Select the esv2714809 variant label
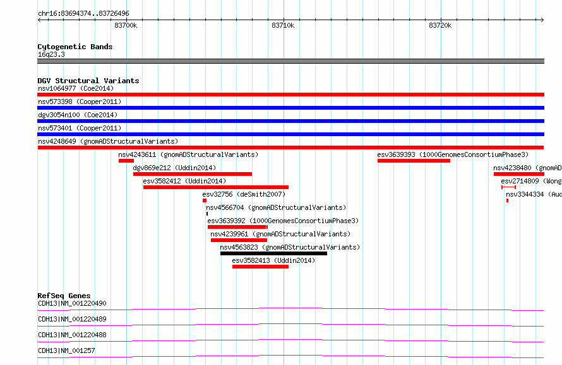Viewport: 562px width, 365px height. (x=531, y=181)
